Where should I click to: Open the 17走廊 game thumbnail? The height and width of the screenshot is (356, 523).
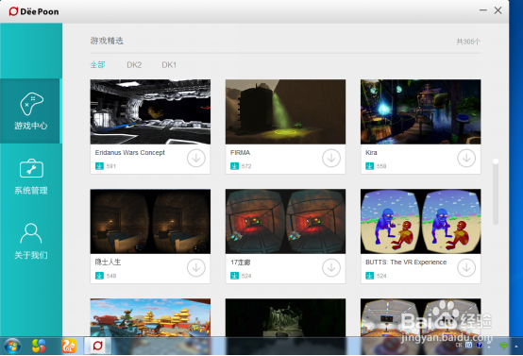point(285,221)
